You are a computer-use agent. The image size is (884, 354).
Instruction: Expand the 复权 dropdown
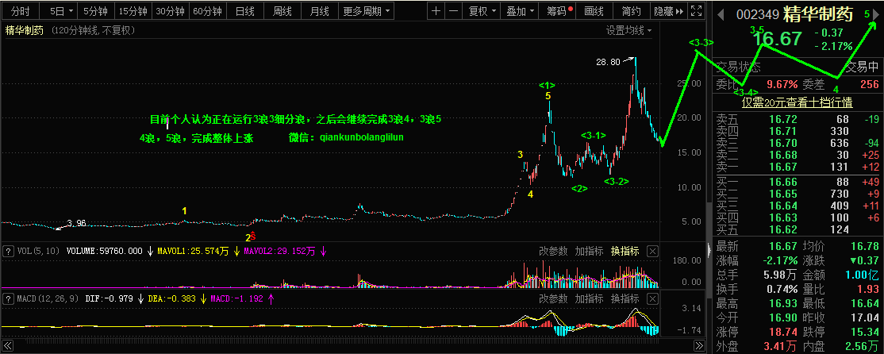click(482, 12)
